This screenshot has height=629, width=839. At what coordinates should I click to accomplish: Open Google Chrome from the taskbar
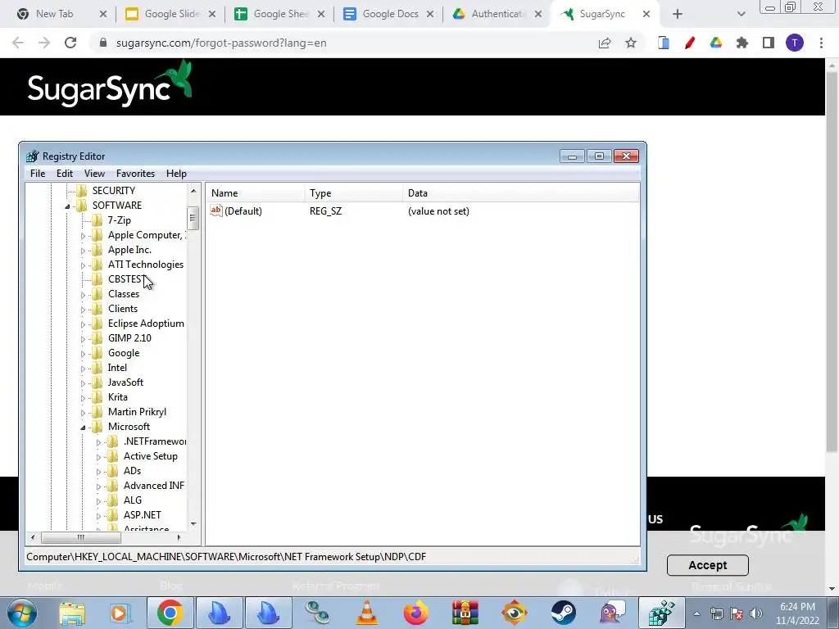pos(170,613)
